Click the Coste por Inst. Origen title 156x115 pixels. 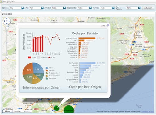coord(85,87)
